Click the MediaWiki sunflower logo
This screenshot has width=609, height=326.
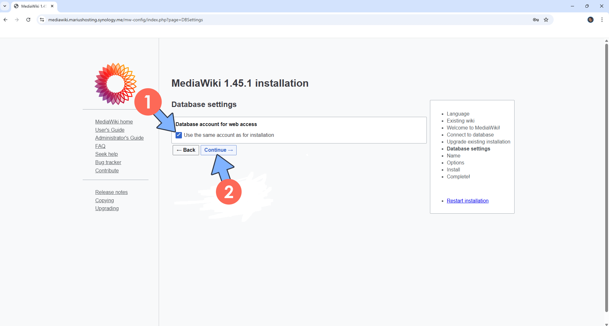point(115,83)
